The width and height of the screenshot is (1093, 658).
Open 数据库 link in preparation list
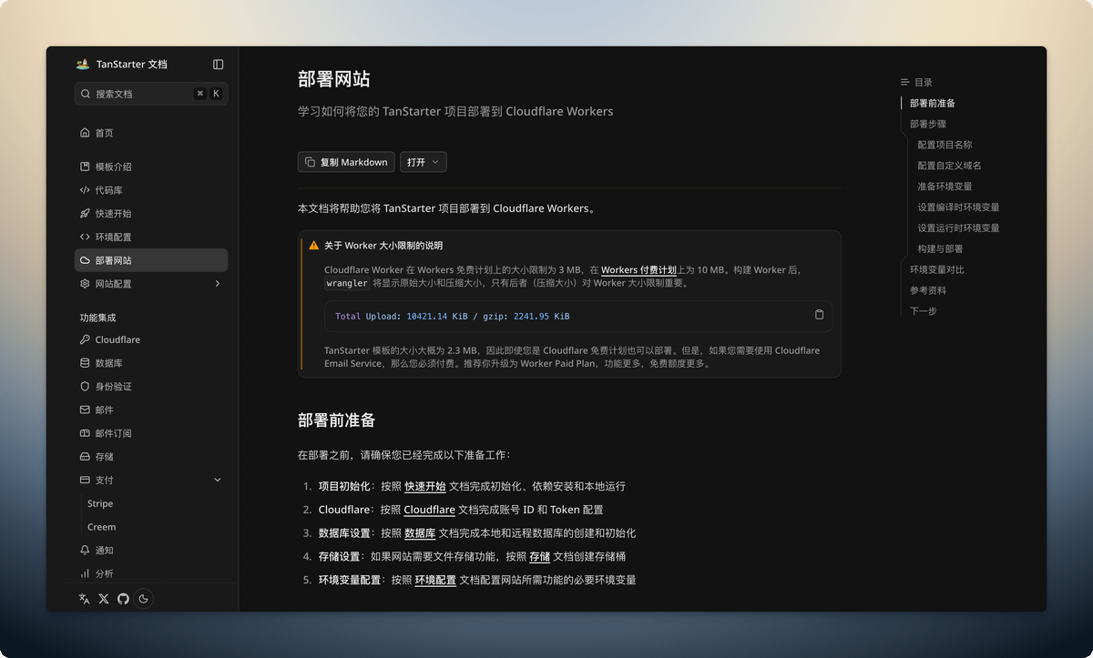pyautogui.click(x=420, y=533)
